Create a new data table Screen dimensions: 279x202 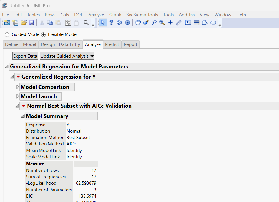pyautogui.click(x=7, y=22)
